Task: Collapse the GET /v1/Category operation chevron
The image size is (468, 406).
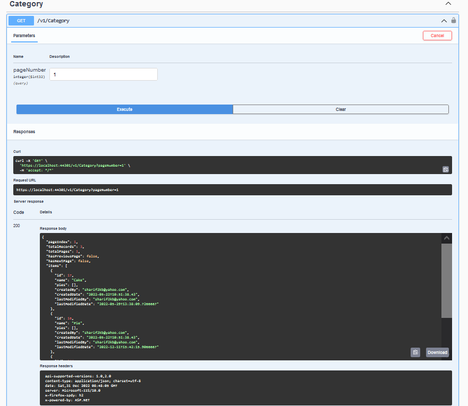Action: click(444, 21)
